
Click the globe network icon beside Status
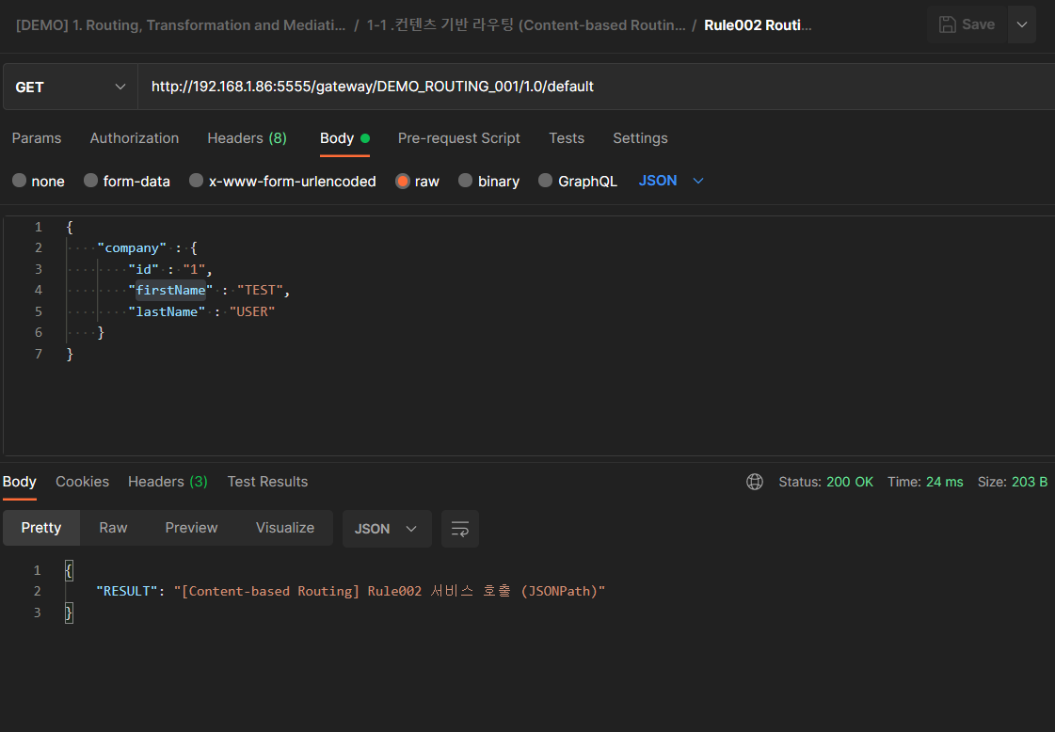point(754,482)
